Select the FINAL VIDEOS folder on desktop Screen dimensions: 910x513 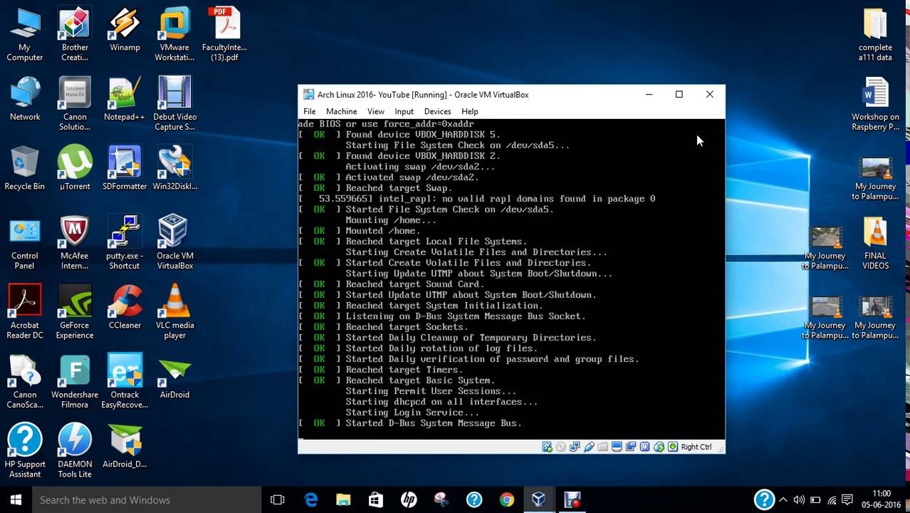pos(875,243)
